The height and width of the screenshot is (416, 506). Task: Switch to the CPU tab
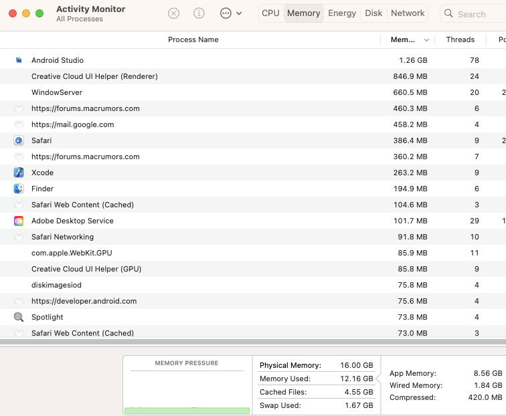(x=270, y=13)
